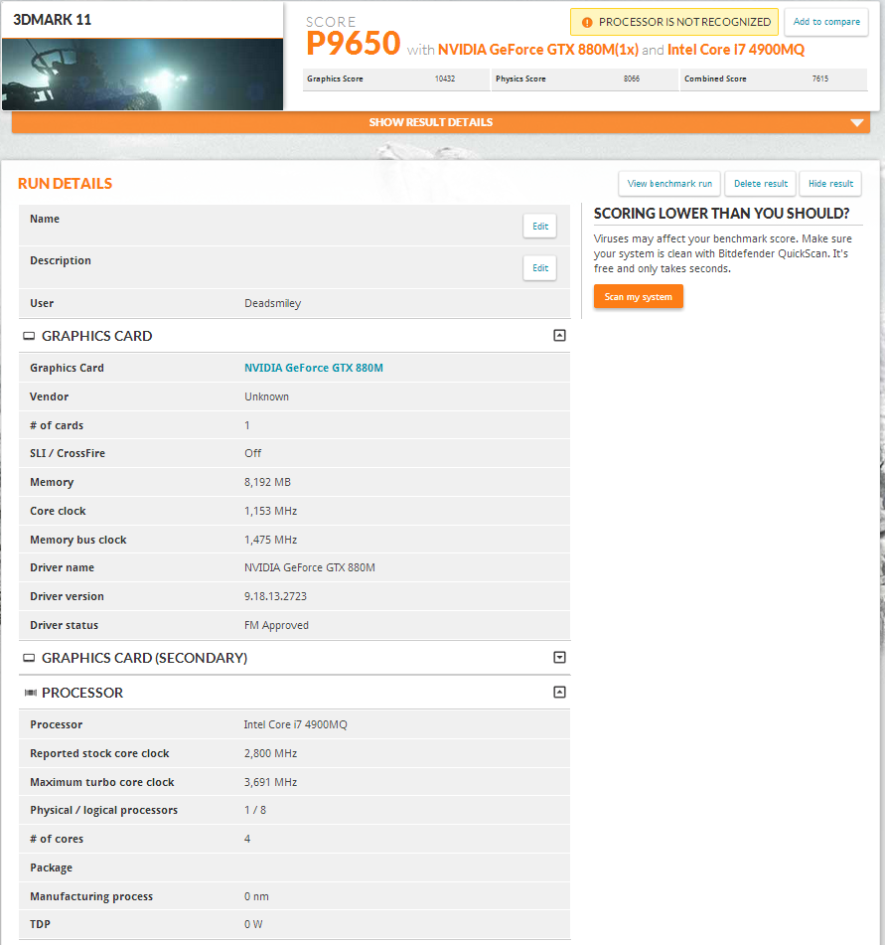Select the Vendor value Unknown
The height and width of the screenshot is (945, 885).
click(266, 396)
